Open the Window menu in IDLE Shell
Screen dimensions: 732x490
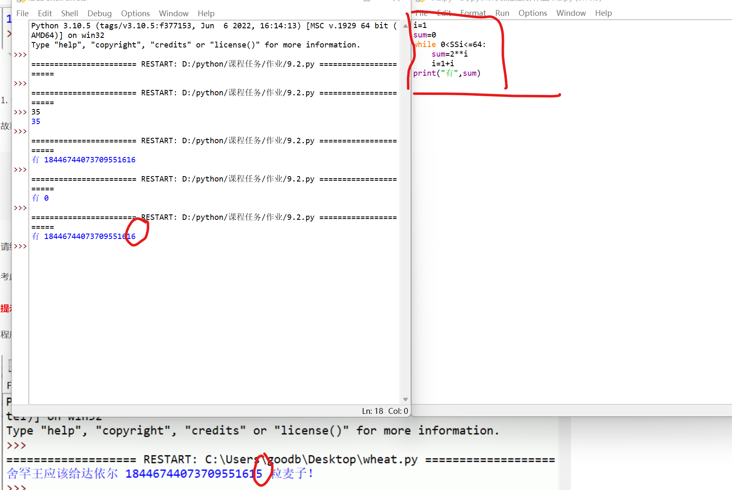174,13
